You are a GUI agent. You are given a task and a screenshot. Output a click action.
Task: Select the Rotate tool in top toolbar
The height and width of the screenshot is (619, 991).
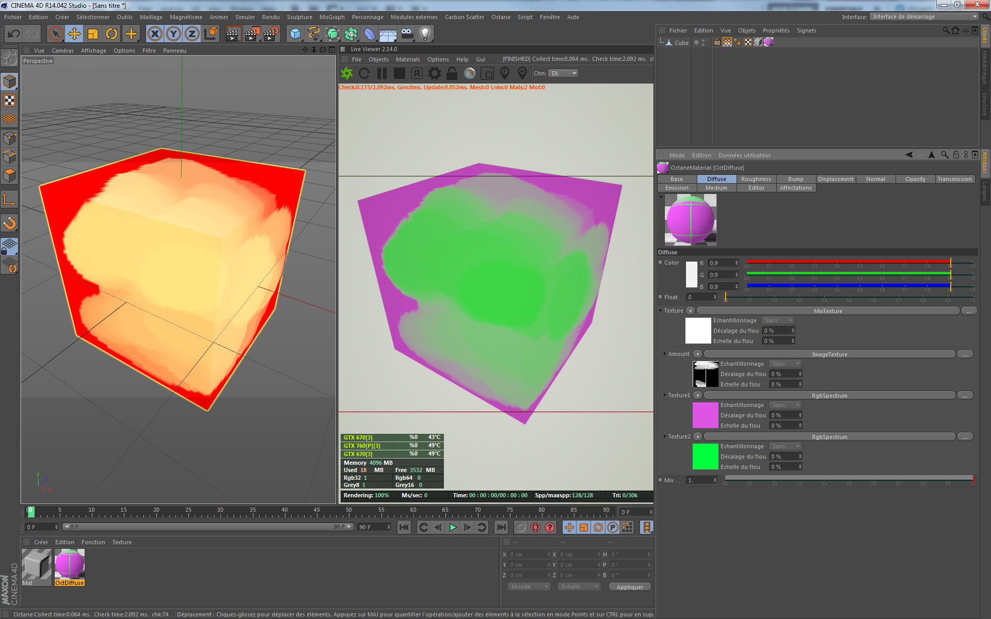(111, 34)
